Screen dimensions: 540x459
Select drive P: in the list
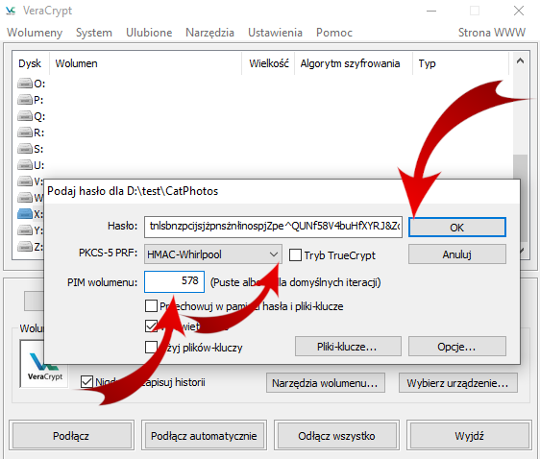point(31,100)
